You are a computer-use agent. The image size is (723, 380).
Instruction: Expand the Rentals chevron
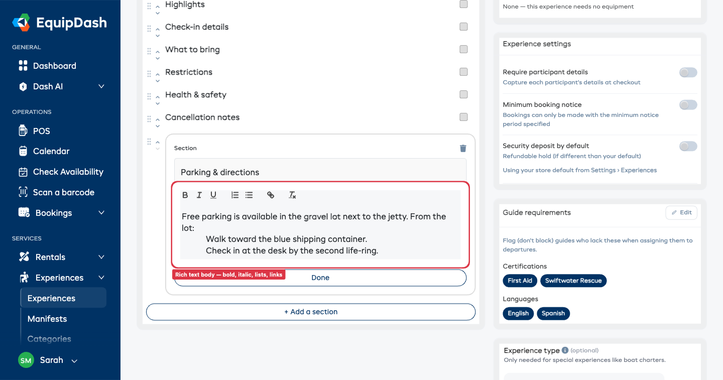[101, 257]
